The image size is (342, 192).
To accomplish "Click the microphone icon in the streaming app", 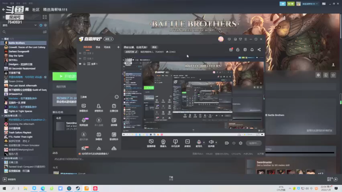I will [x=199, y=142].
